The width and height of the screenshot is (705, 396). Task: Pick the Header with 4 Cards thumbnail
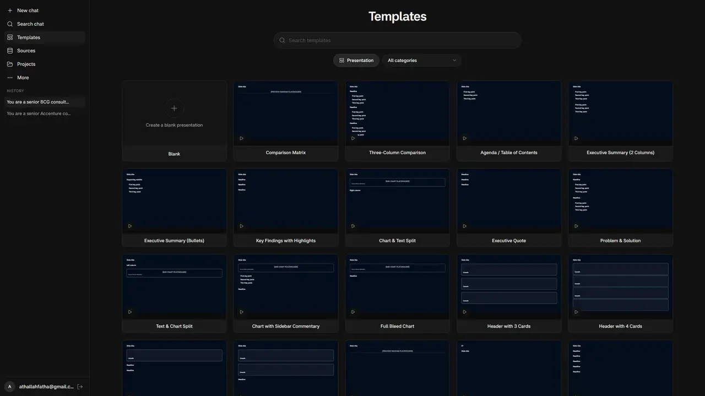621,287
